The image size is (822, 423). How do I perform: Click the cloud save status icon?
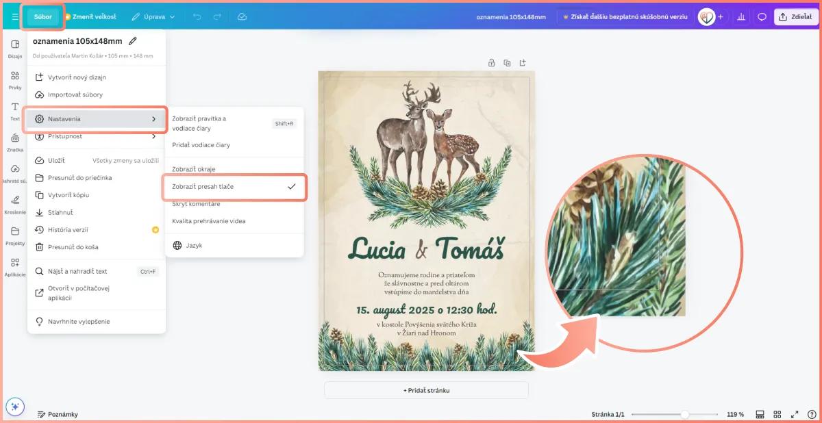[x=242, y=16]
